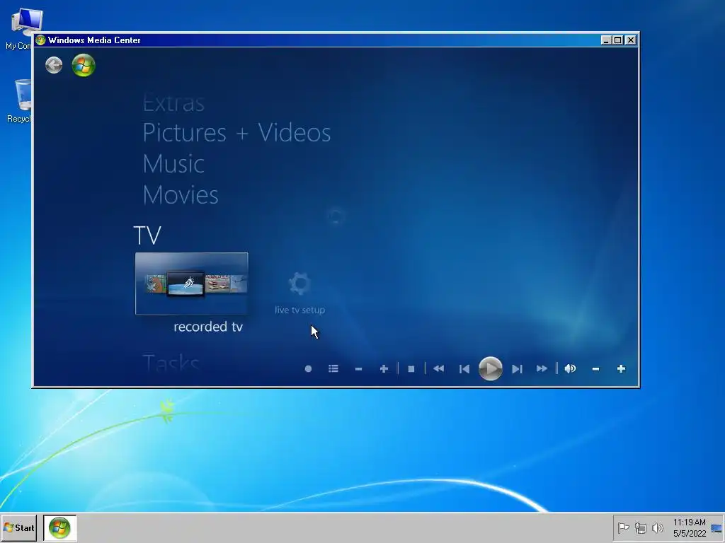Click the Show desktop tray icon
Image resolution: width=725 pixels, height=543 pixels.
pos(717,527)
